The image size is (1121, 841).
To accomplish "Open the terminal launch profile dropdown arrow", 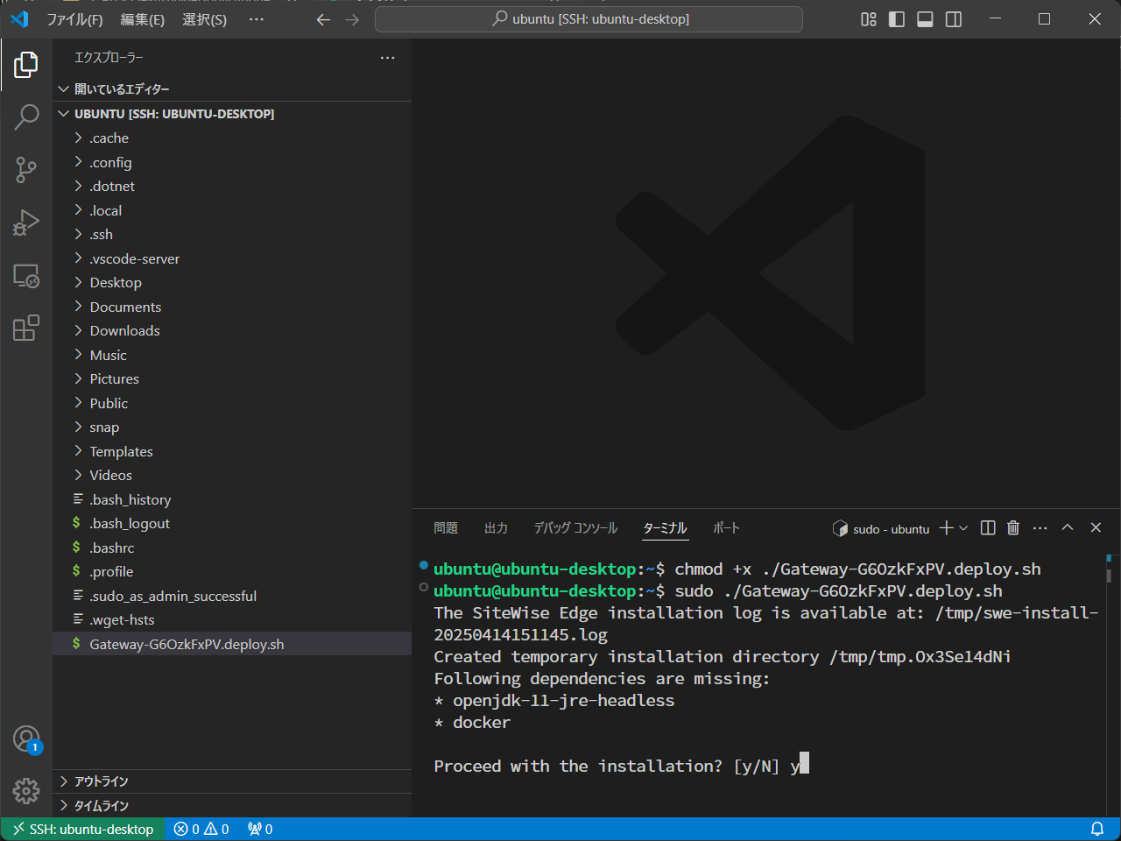I will pyautogui.click(x=963, y=527).
